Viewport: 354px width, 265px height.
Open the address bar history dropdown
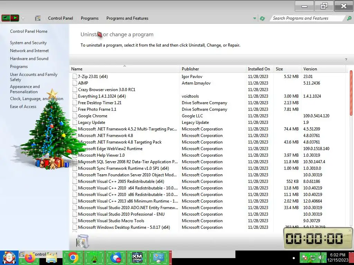[254, 18]
